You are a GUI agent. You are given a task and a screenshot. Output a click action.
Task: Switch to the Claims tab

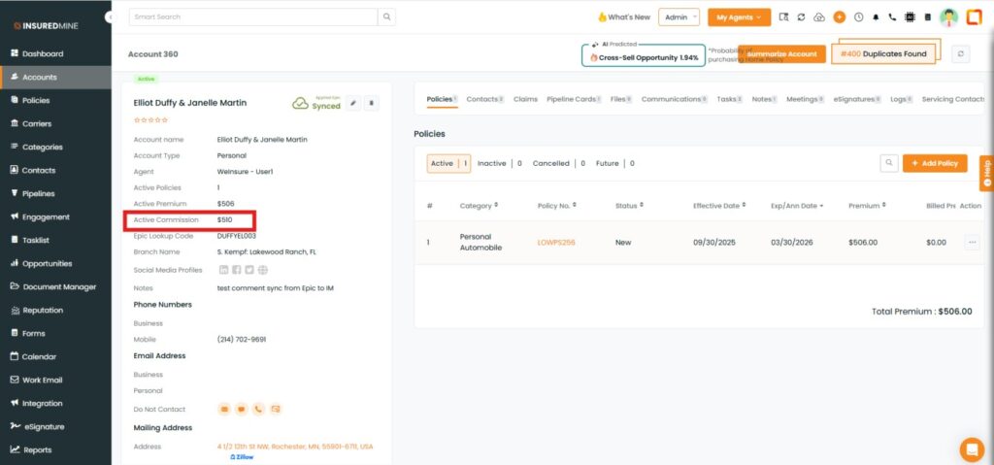pos(525,99)
